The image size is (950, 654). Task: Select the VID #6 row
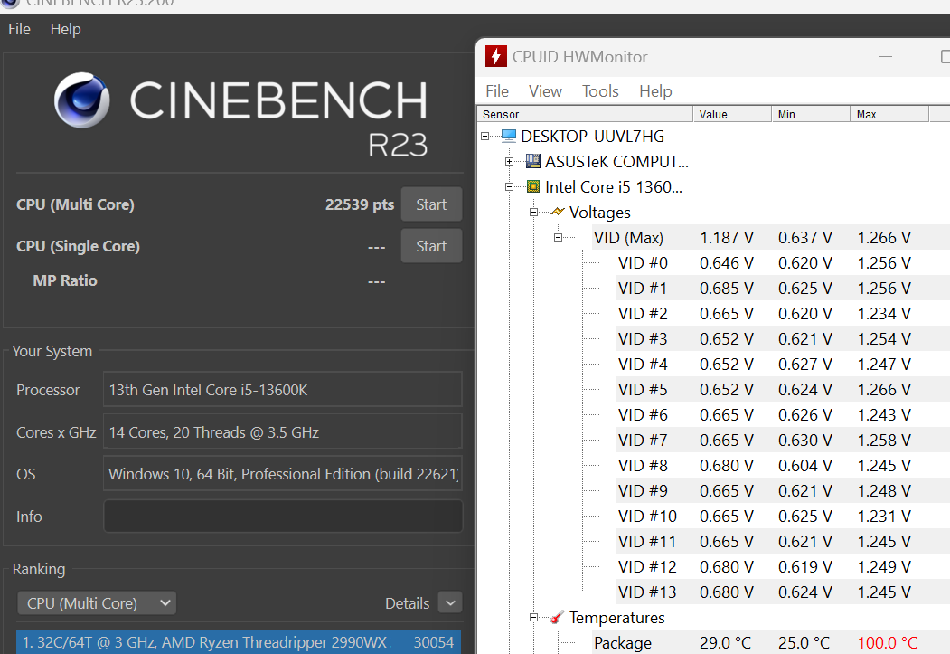(784, 414)
